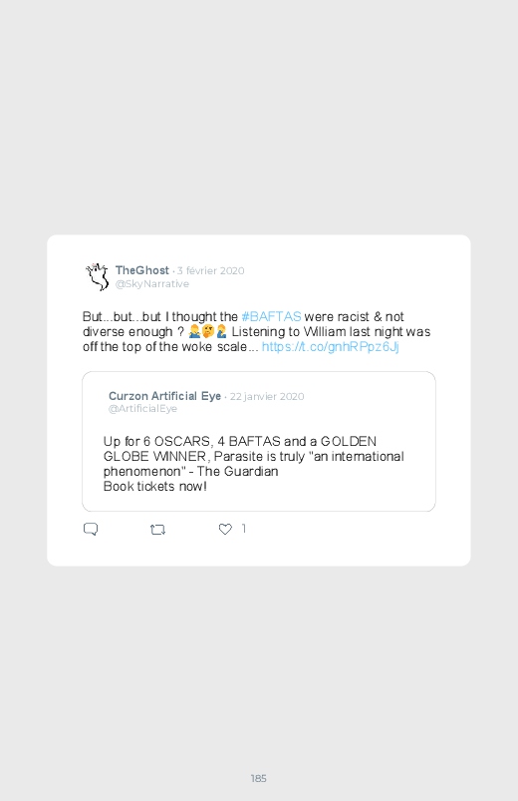Screen dimensions: 518x801
Task: Open Curzon Artificial Eye profile name
Action: click(164, 396)
